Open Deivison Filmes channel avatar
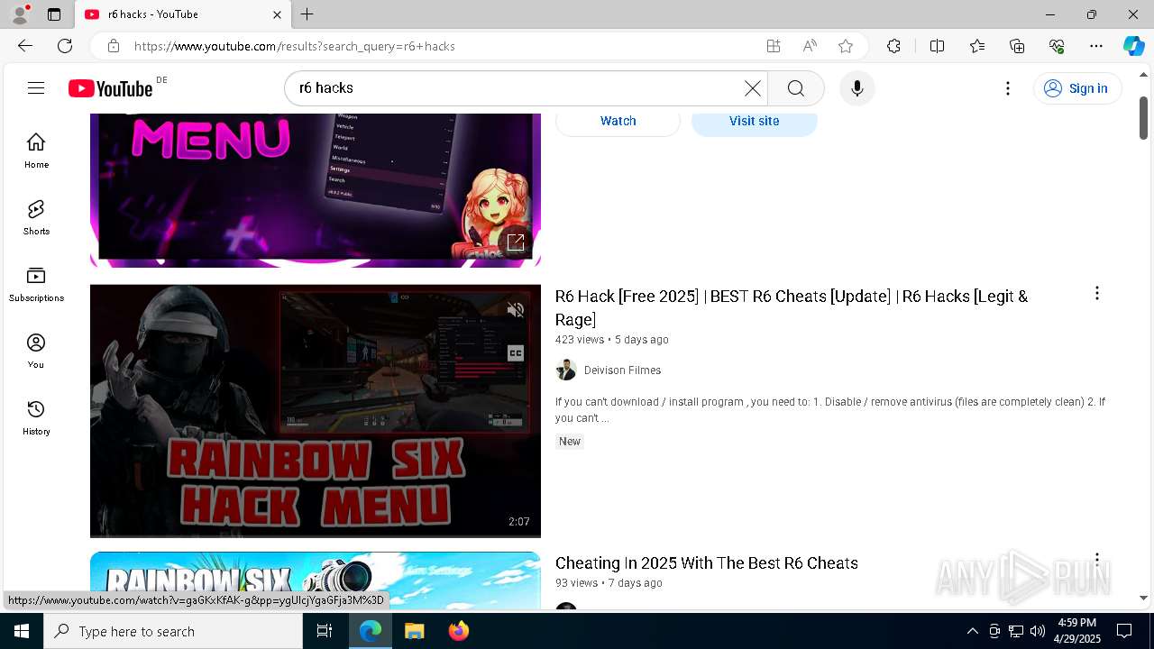Image resolution: width=1154 pixels, height=649 pixels. point(566,370)
